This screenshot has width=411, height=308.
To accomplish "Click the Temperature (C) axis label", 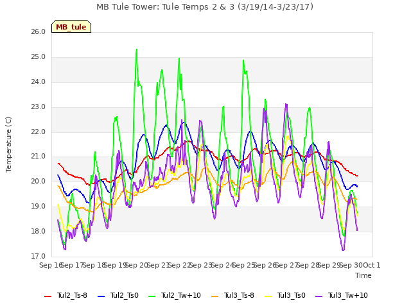I will point(8,144).
